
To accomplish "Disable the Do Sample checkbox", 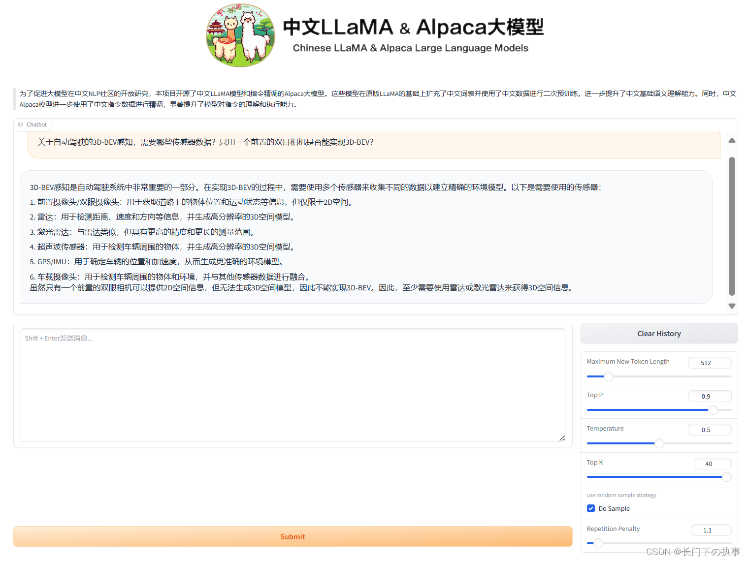I will coord(590,508).
